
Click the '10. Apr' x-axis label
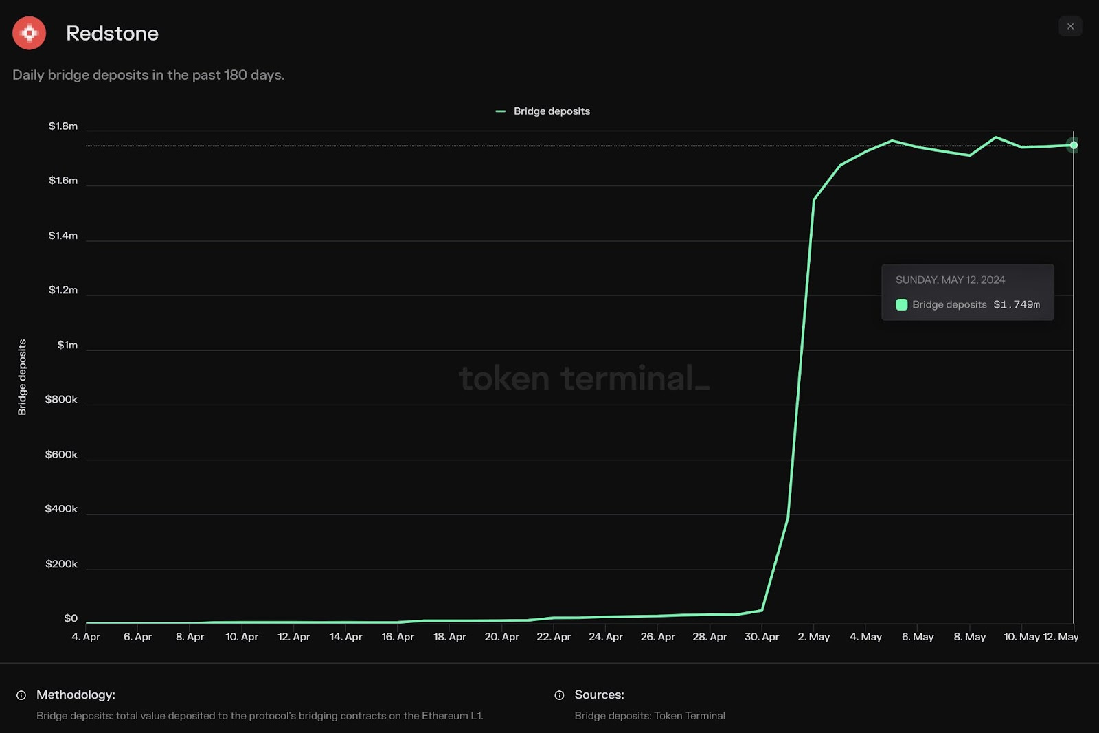tap(242, 637)
